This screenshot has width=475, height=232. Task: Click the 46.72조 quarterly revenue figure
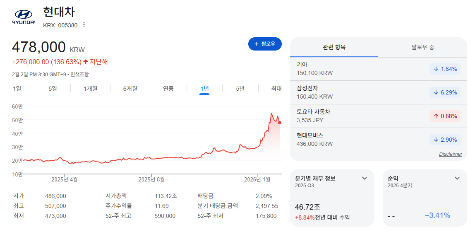pyautogui.click(x=307, y=207)
